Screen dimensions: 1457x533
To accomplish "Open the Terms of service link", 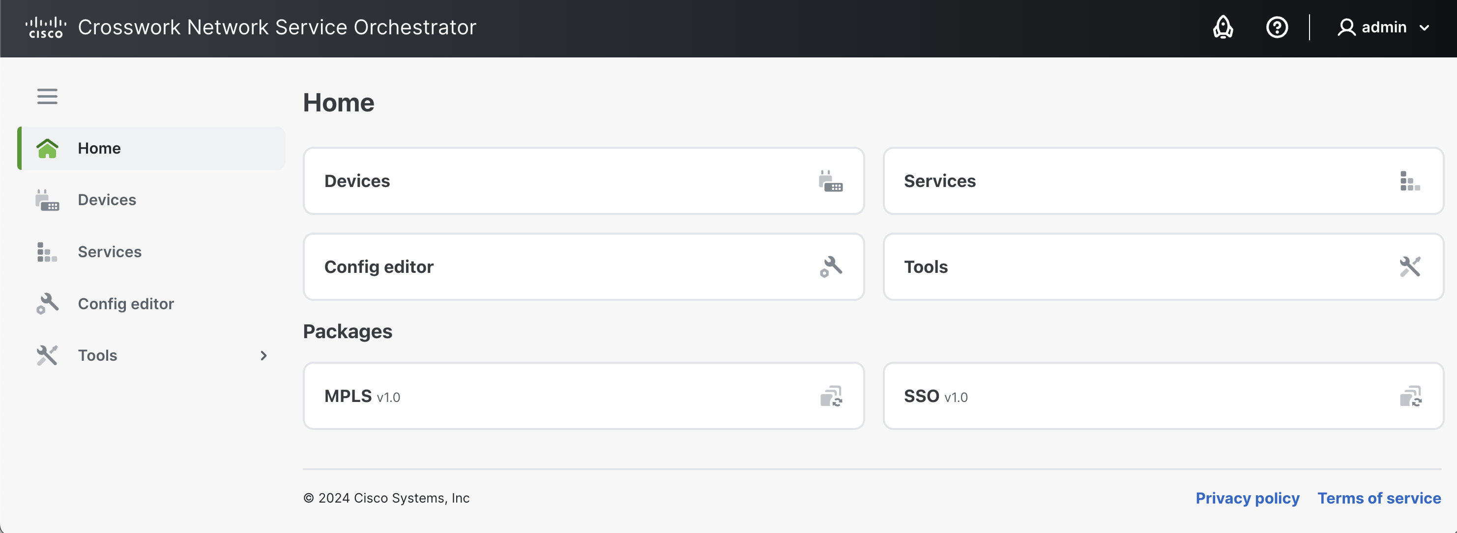I will [1379, 498].
